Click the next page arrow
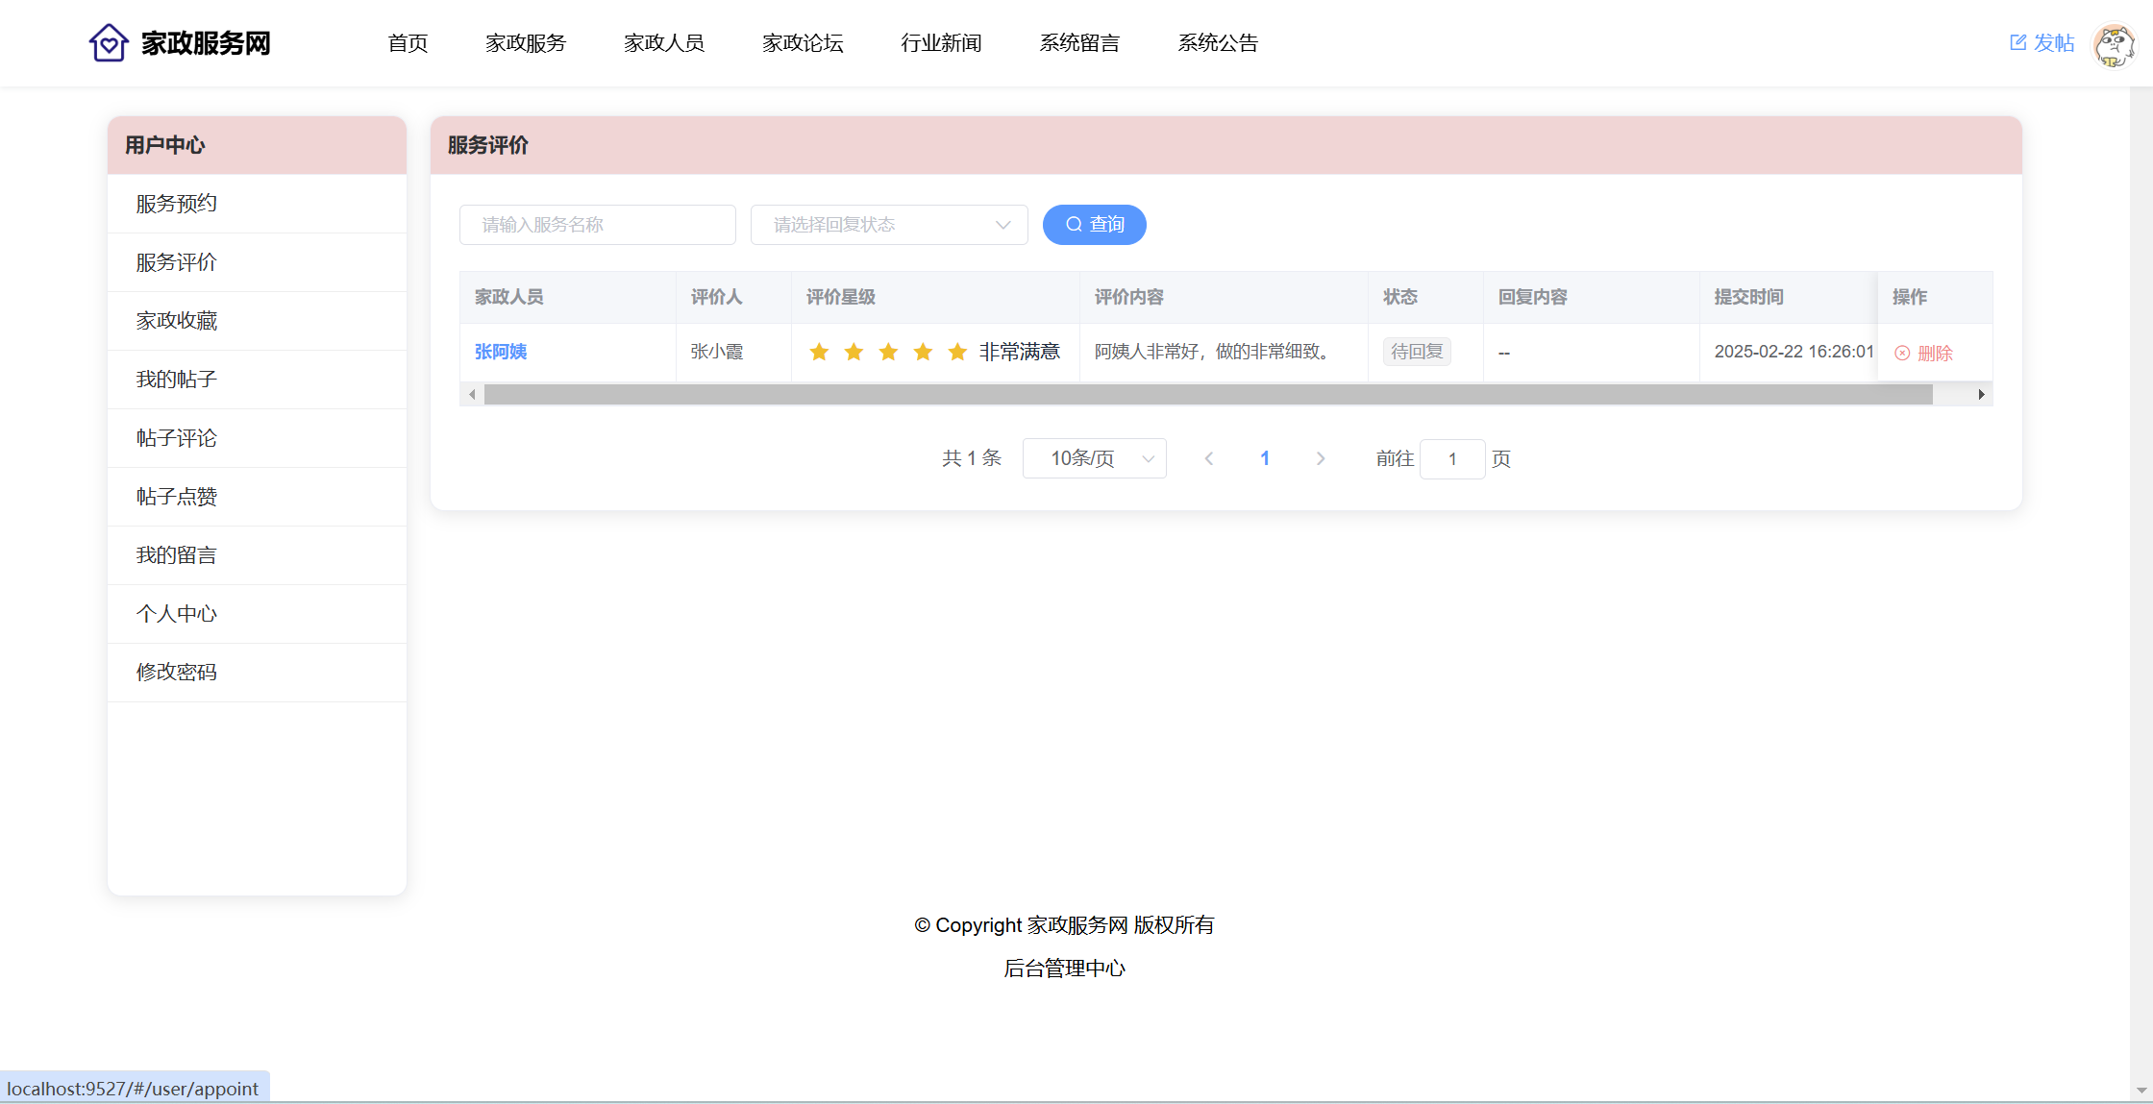The width and height of the screenshot is (2153, 1104). coord(1321,459)
